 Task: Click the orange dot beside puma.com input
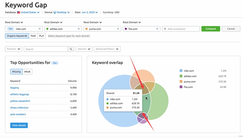(87, 29)
